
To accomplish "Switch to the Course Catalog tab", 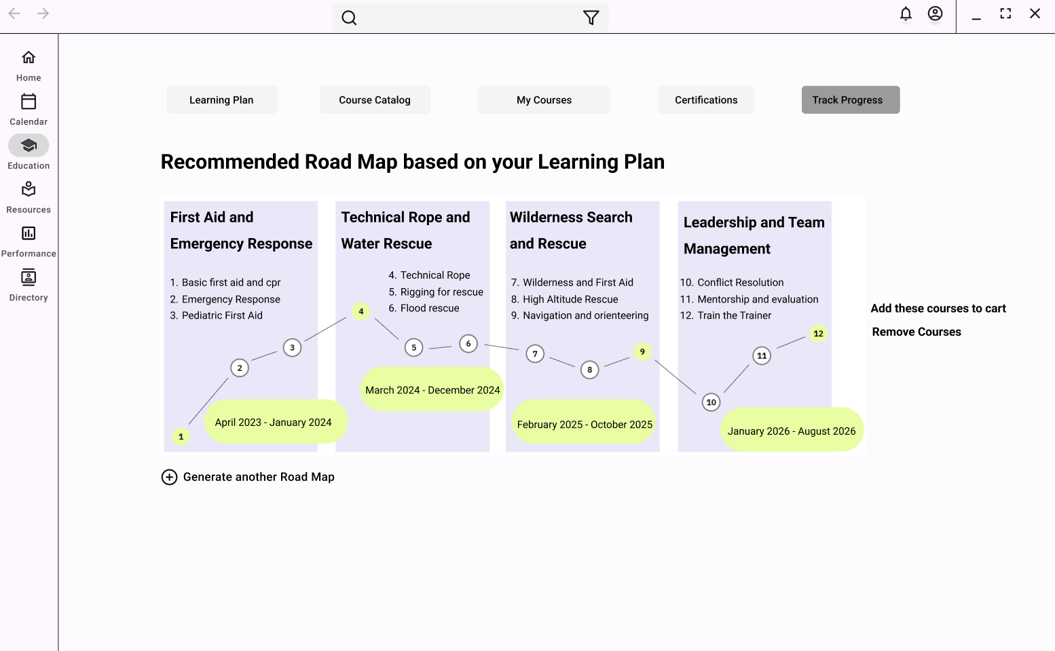I will (375, 100).
